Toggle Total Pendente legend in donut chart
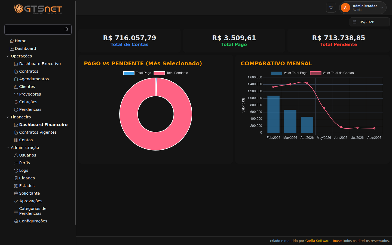Viewport: 392px width, 245px height. [171, 73]
